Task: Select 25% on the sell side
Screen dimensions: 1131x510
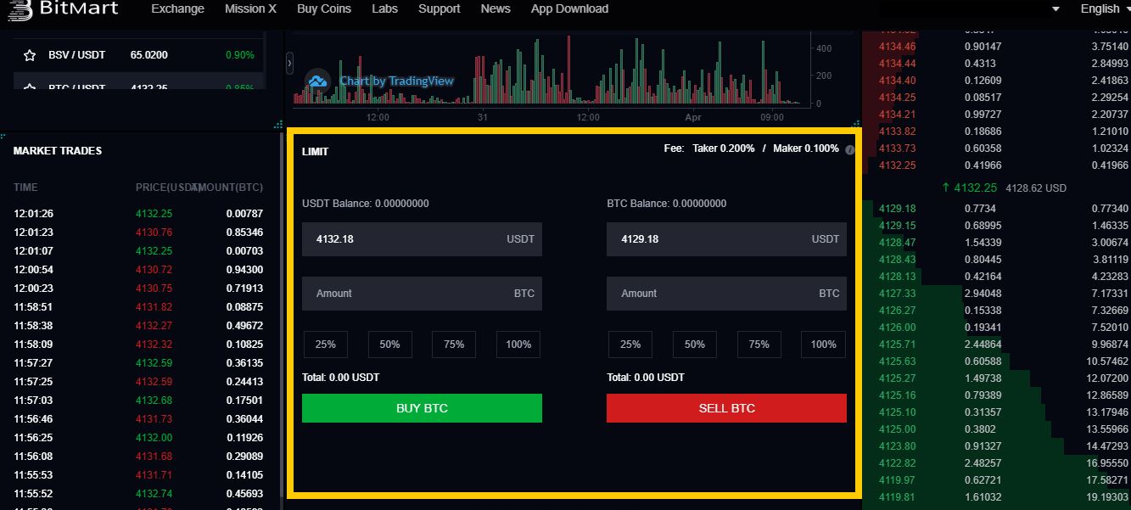Action: (630, 345)
